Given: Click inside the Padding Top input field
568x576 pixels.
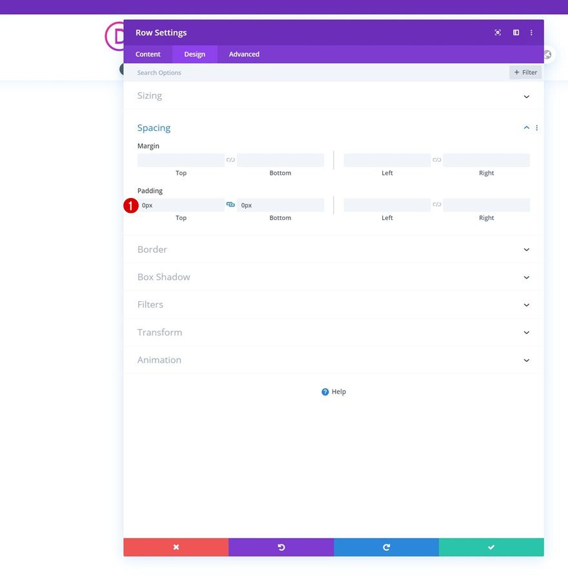Looking at the screenshot, I should click(181, 204).
